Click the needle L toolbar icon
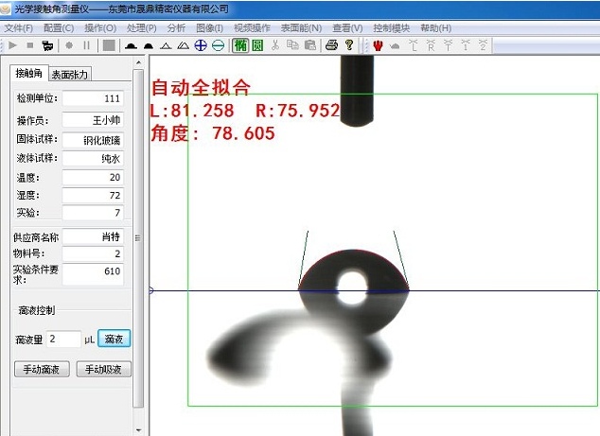 coord(414,45)
